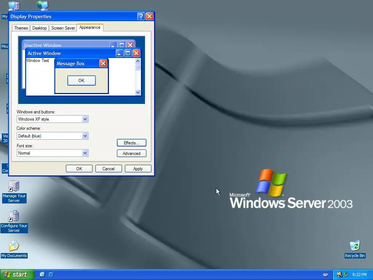Click the preview Inactive Window title

pos(43,45)
